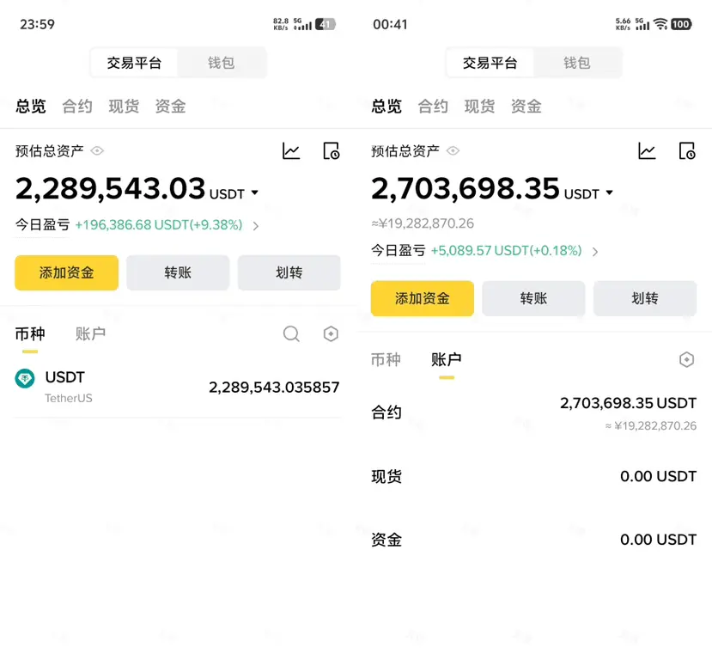
Task: Tap hexagon settings icon in left screen
Action: coord(331,334)
